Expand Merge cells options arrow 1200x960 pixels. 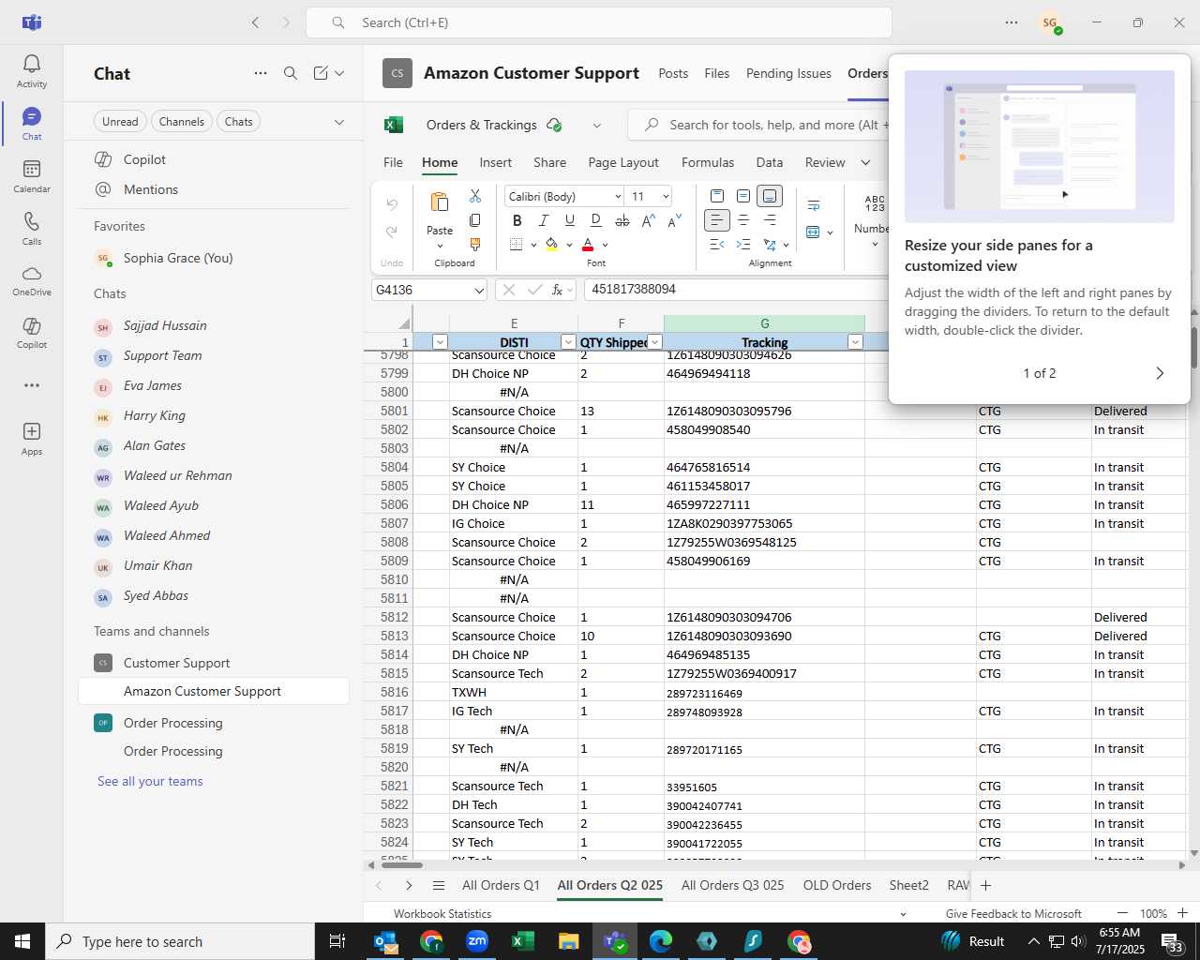830,232
